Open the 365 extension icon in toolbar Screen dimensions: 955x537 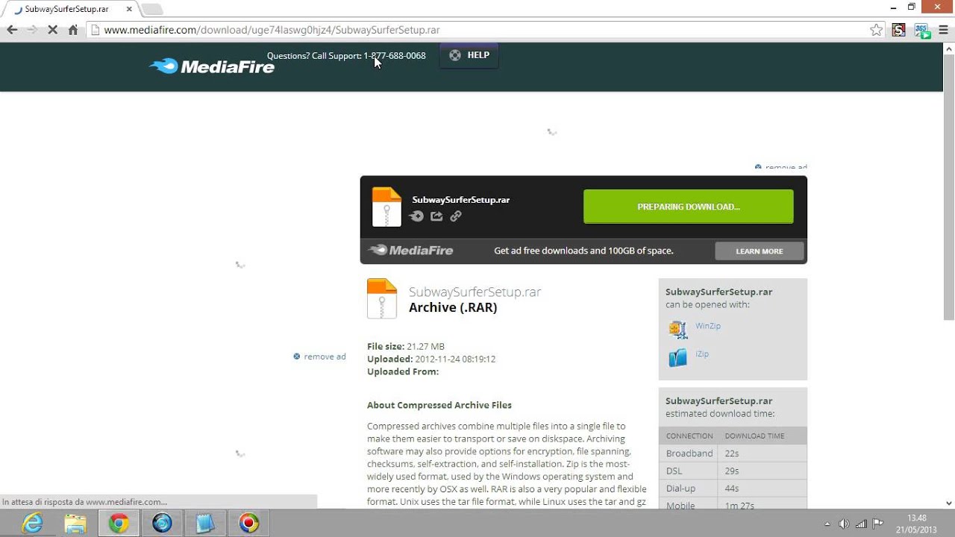pyautogui.click(x=921, y=30)
